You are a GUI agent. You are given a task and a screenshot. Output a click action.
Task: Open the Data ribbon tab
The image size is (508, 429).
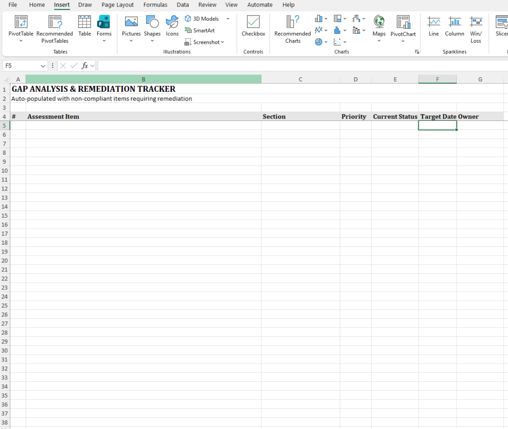[183, 5]
